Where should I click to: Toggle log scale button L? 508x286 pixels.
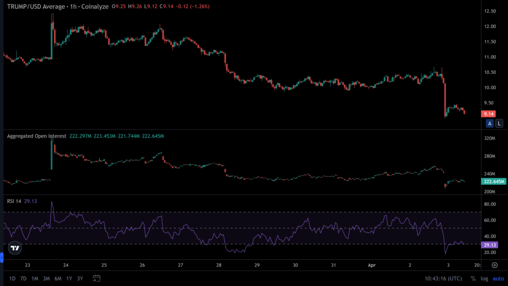[x=499, y=124]
